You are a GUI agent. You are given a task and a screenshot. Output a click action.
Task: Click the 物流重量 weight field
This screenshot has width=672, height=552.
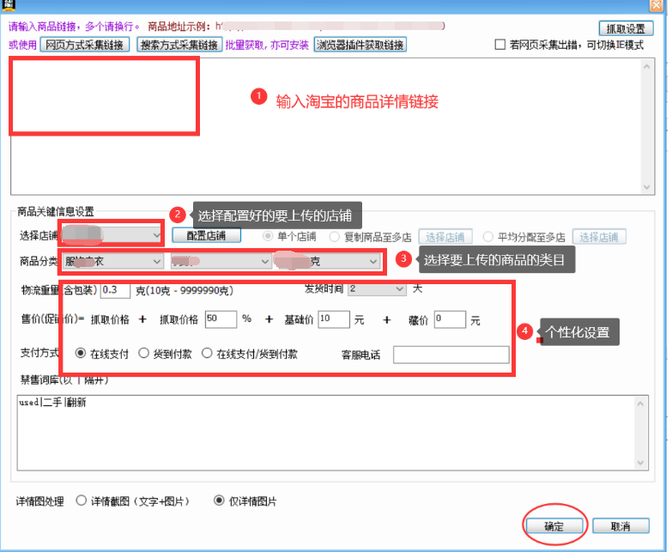[115, 290]
